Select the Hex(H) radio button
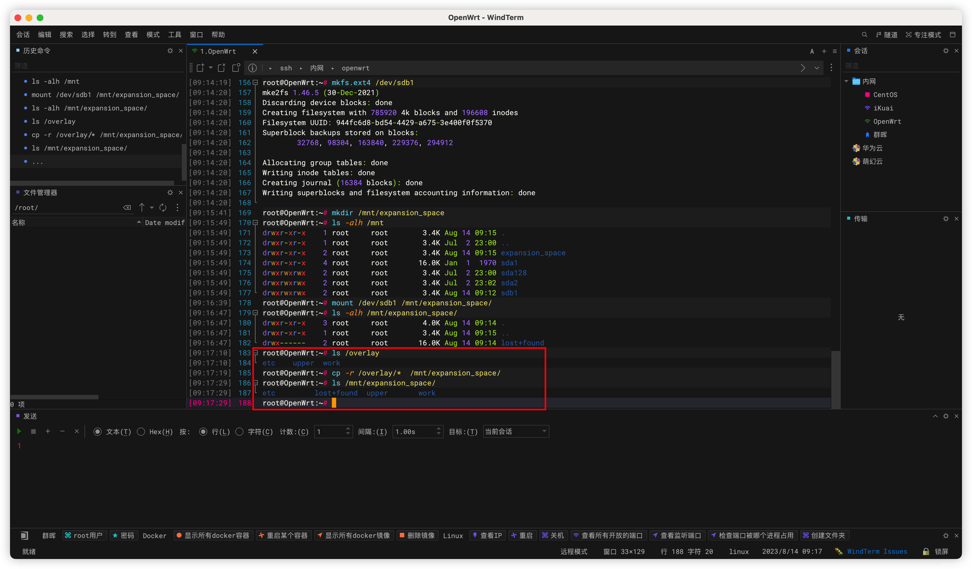972x569 pixels. [141, 432]
